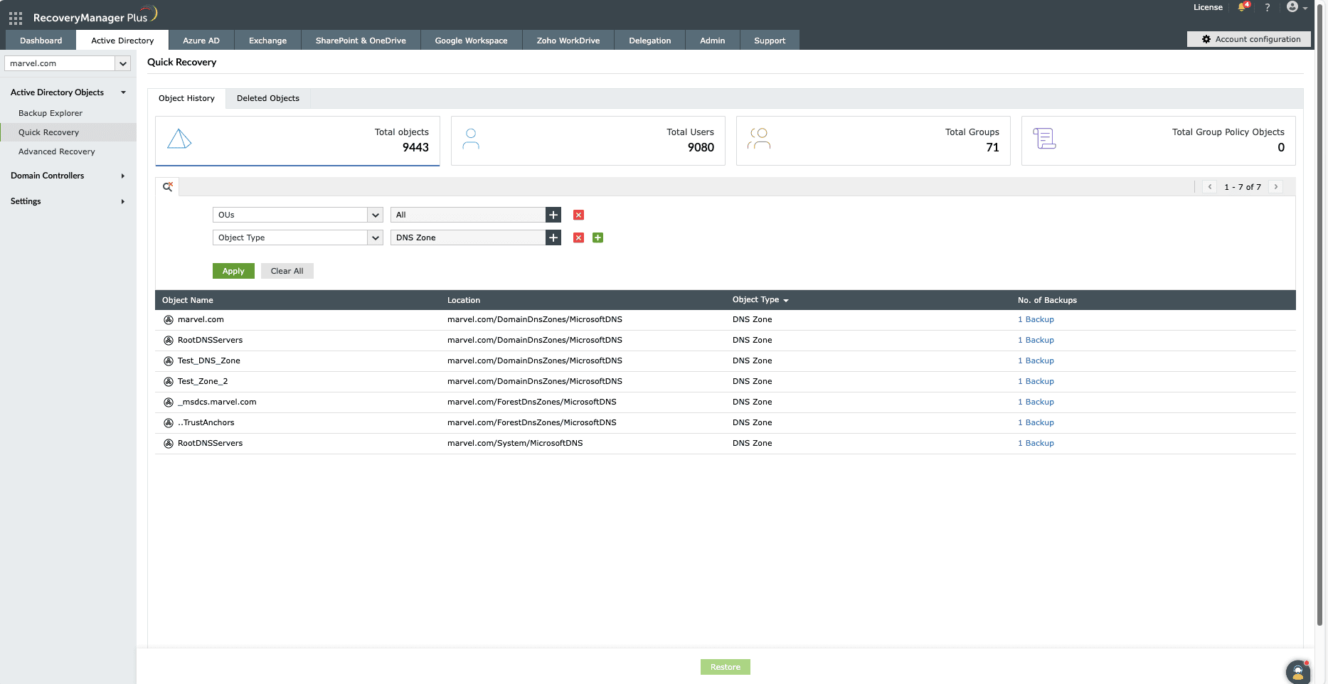Open the apps grid launcher icon
Image resolution: width=1328 pixels, height=684 pixels.
point(16,18)
